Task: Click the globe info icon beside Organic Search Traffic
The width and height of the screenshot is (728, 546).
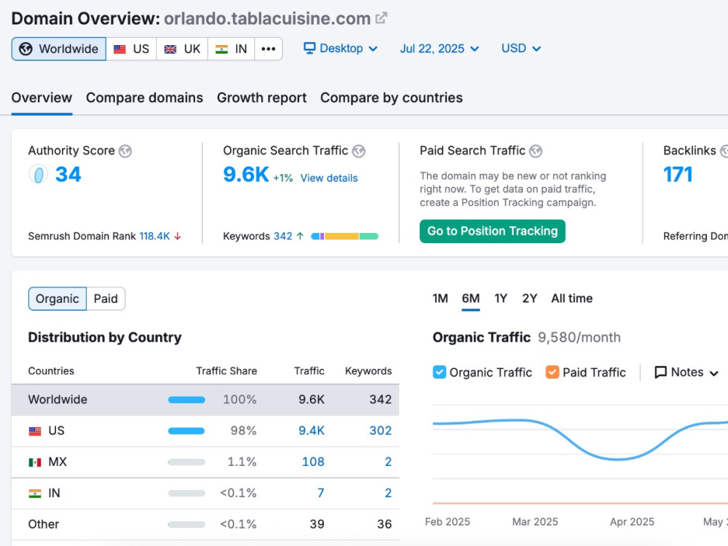Action: [x=358, y=151]
